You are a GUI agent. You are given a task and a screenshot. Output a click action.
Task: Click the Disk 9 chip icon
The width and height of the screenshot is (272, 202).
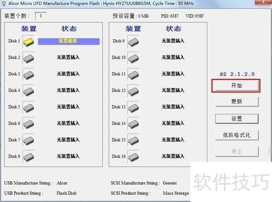(x=133, y=42)
